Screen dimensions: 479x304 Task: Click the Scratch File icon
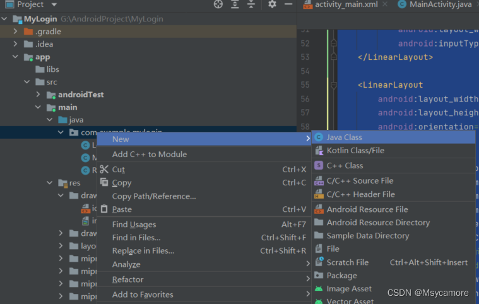tap(319, 262)
